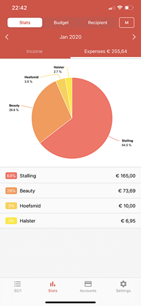The height and width of the screenshot is (306, 141).
Task: Tap the Stats bar chart icon
Action: (53, 284)
